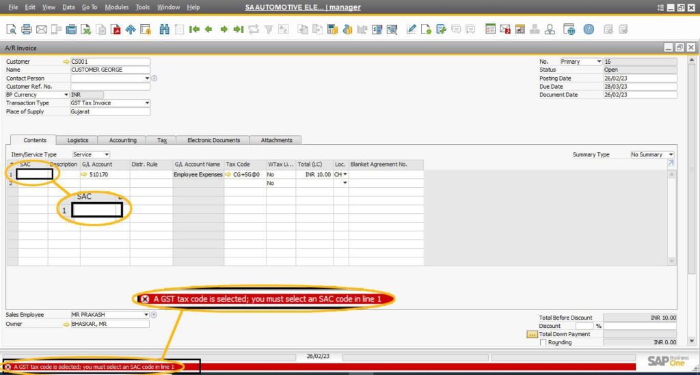Open the Primary series dropdown
Image resolution: width=700 pixels, height=375 pixels.
(599, 61)
